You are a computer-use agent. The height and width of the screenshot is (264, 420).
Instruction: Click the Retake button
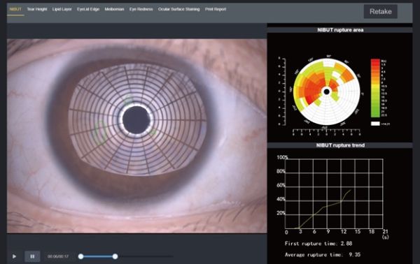tap(380, 11)
